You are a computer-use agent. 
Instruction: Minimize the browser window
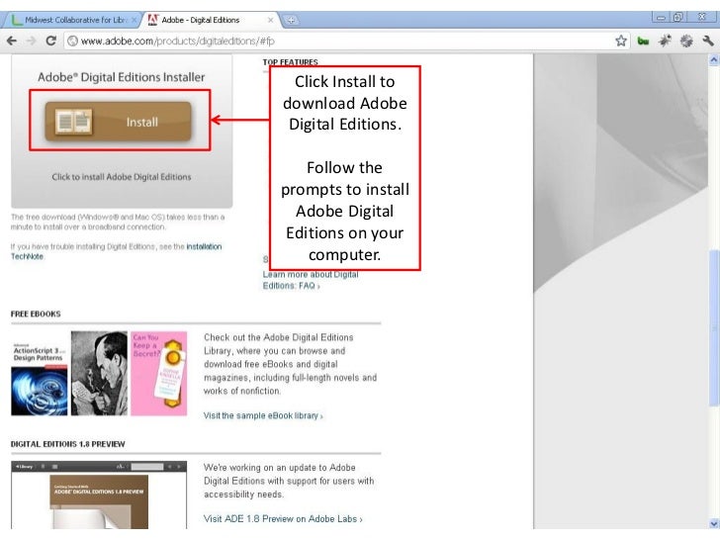661,18
